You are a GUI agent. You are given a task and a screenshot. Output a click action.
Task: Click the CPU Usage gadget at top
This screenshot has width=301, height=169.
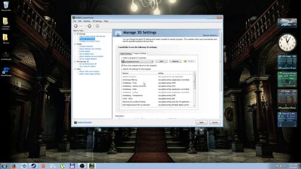[x=287, y=62]
